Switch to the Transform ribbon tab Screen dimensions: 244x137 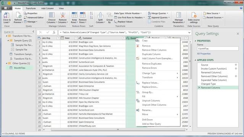coord(30,8)
